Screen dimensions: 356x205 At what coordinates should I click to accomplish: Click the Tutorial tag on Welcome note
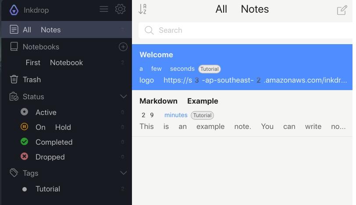coord(209,69)
